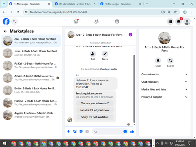Reply with Sorry, it's not available.
196x147 pixels.
click(95, 117)
